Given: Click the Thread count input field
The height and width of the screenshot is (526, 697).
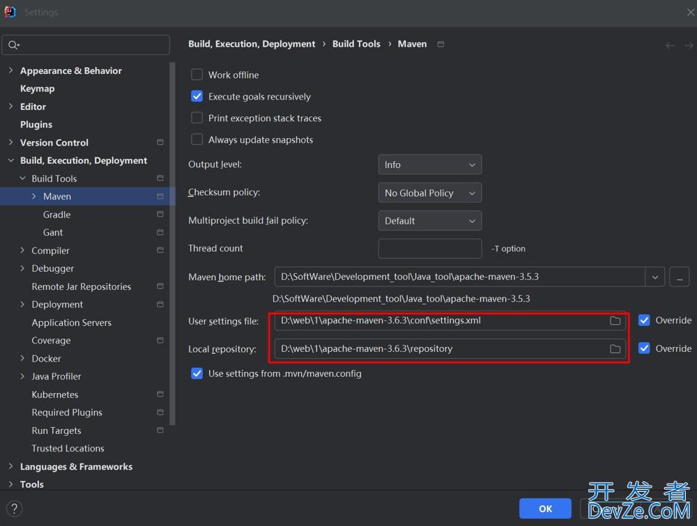Looking at the screenshot, I should coord(429,249).
